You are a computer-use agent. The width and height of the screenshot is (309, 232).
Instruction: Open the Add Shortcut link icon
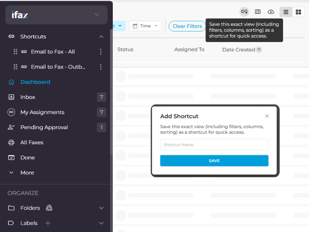[x=244, y=12]
